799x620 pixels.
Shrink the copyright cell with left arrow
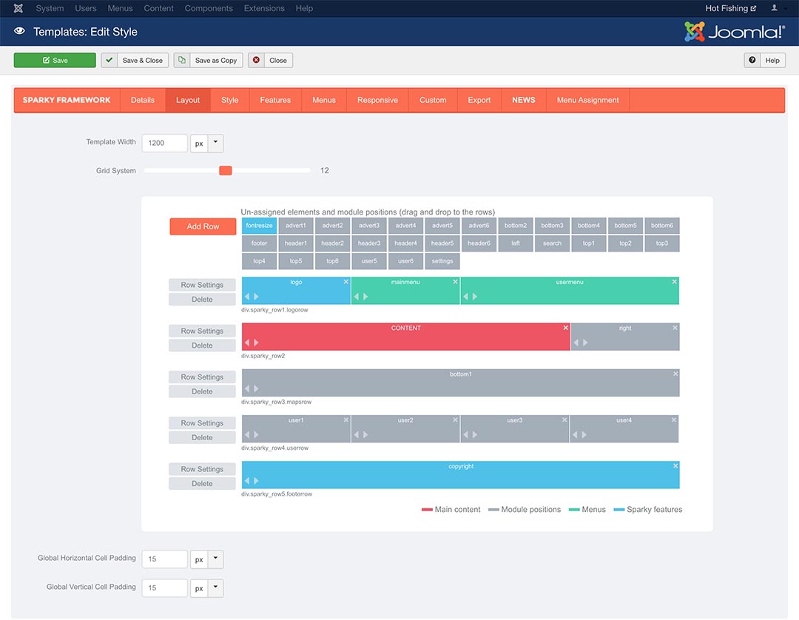[x=247, y=480]
